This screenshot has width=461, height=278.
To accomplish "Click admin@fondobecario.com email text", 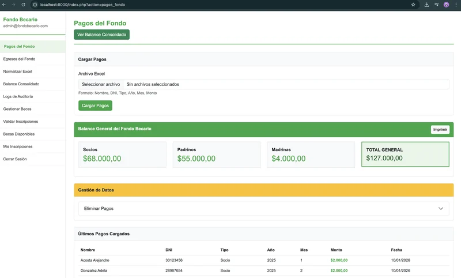I will (25, 26).
